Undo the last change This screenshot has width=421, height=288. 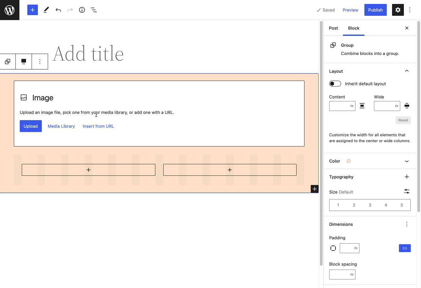[58, 10]
